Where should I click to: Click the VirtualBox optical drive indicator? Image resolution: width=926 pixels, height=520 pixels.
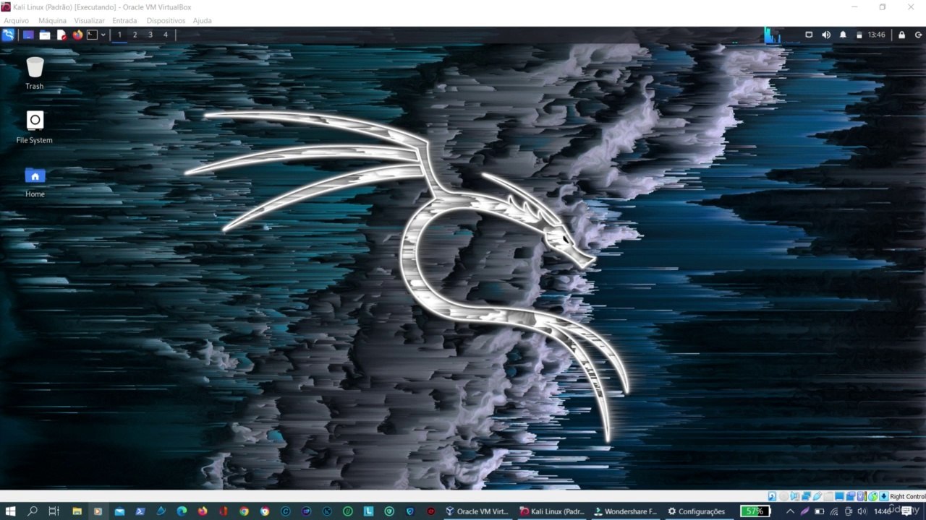point(783,496)
